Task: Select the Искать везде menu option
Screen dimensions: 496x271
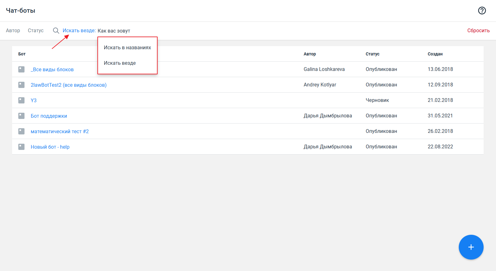Action: 120,63
